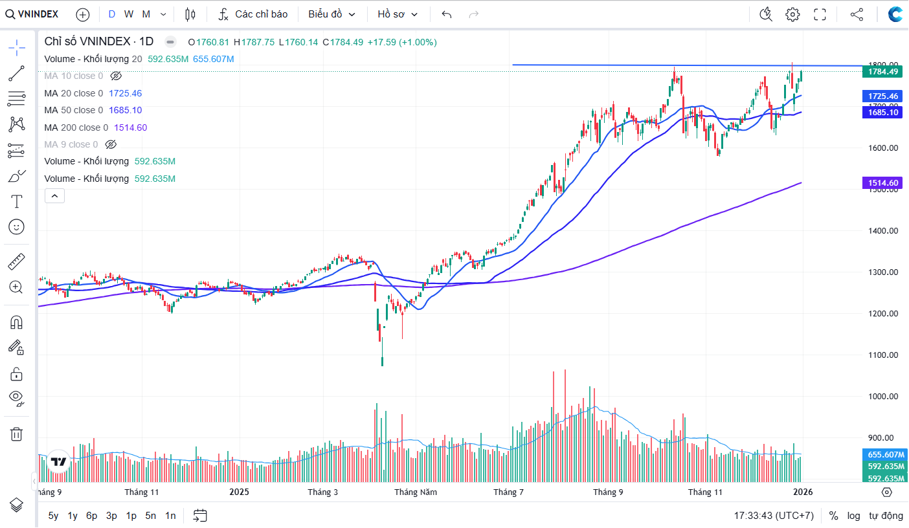The width and height of the screenshot is (909, 528).
Task: Collapse the indicator legend list
Action: [x=54, y=195]
